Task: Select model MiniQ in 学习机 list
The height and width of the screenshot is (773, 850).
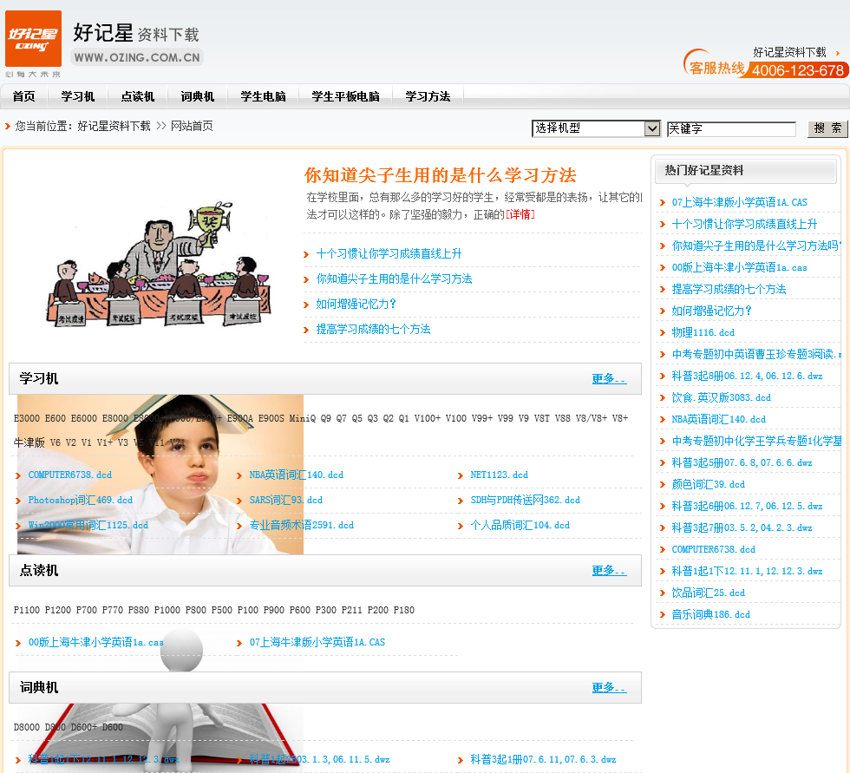Action: tap(302, 418)
